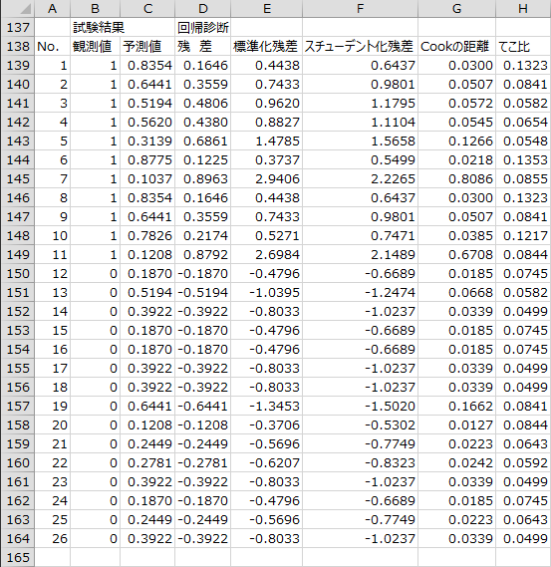Click Cook's distance 0.1662
Viewport: 551px width, 567px height.
[x=457, y=406]
